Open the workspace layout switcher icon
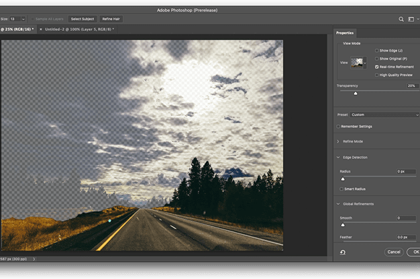 (x=411, y=19)
